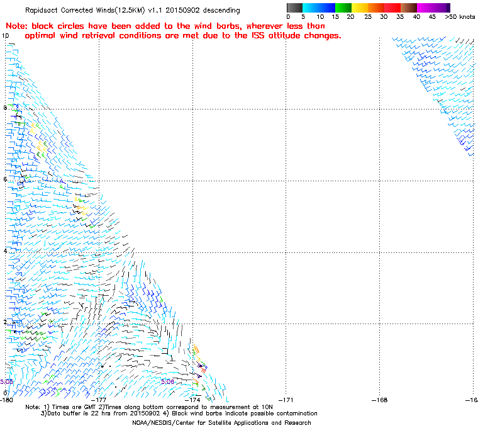This screenshot has width=478, height=433.
Task: Click the longitude axis label '-174'
Action: [x=192, y=400]
